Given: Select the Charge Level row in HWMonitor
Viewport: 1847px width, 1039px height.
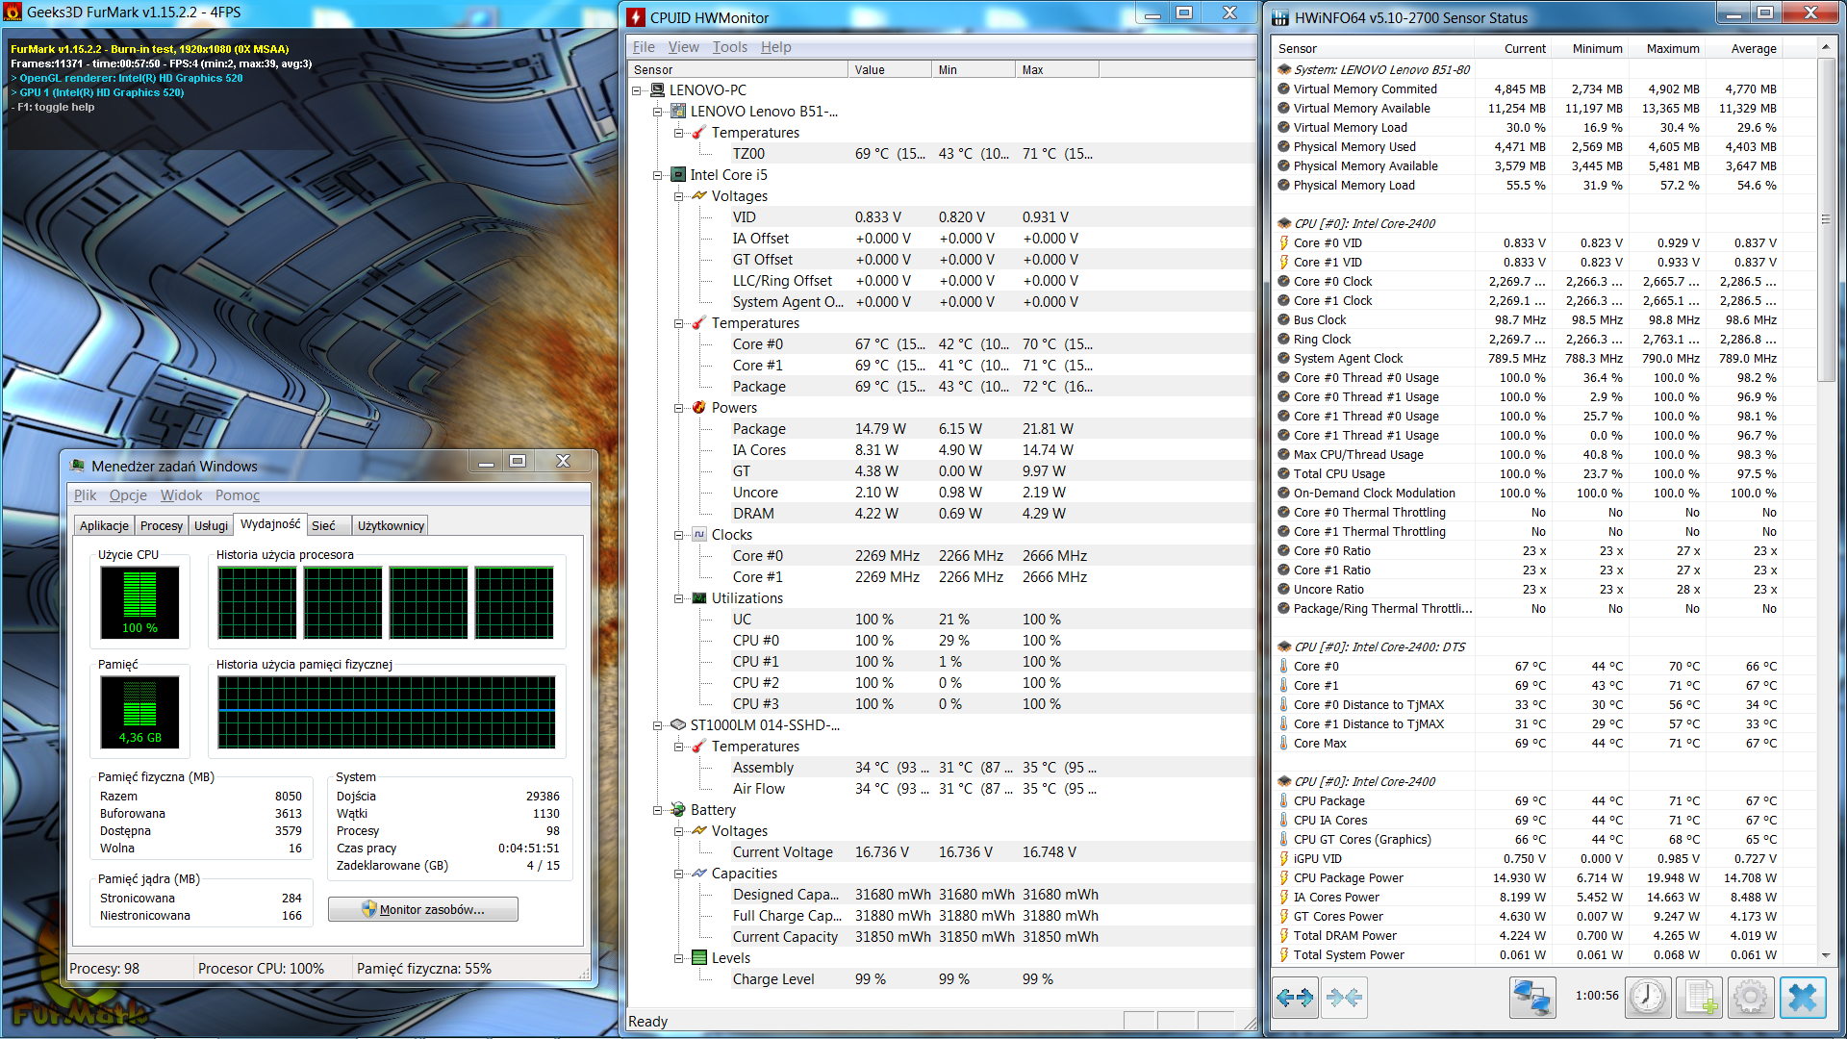Looking at the screenshot, I should [x=942, y=979].
